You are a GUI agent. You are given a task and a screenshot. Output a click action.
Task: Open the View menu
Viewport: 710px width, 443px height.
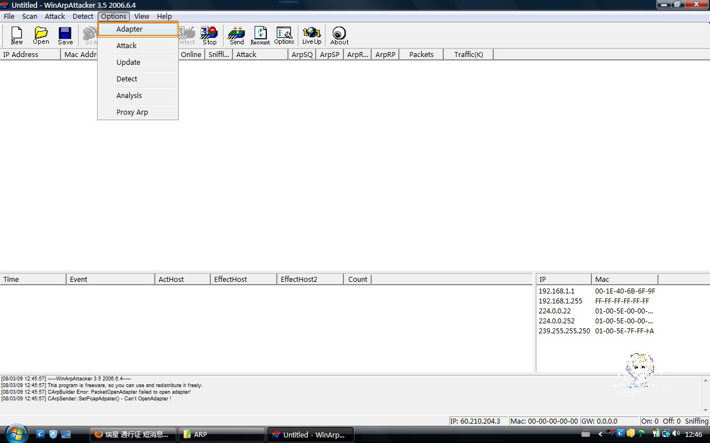point(141,16)
